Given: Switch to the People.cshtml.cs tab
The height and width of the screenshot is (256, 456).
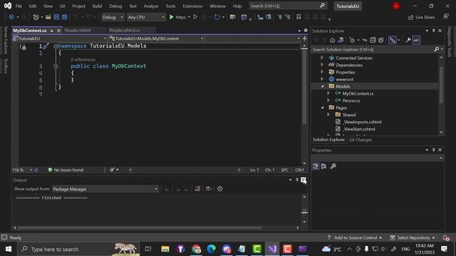Looking at the screenshot, I should tap(125, 30).
